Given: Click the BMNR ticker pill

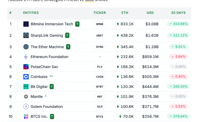Looking at the screenshot, I should coord(100,24).
